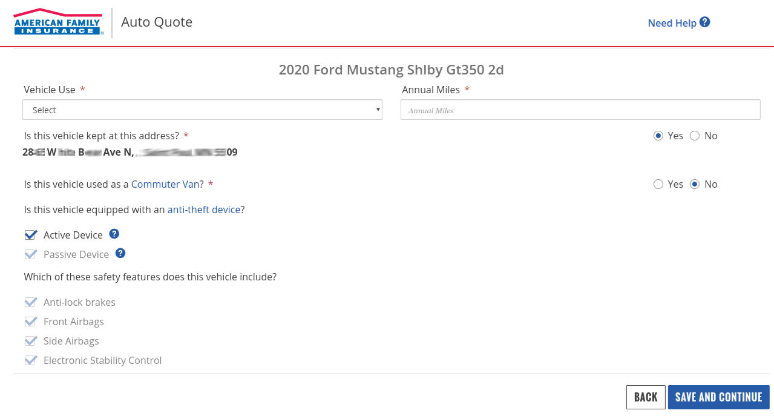Screen dimensions: 774x416
Task: Check the Passive Device checkbox
Action: click(30, 254)
